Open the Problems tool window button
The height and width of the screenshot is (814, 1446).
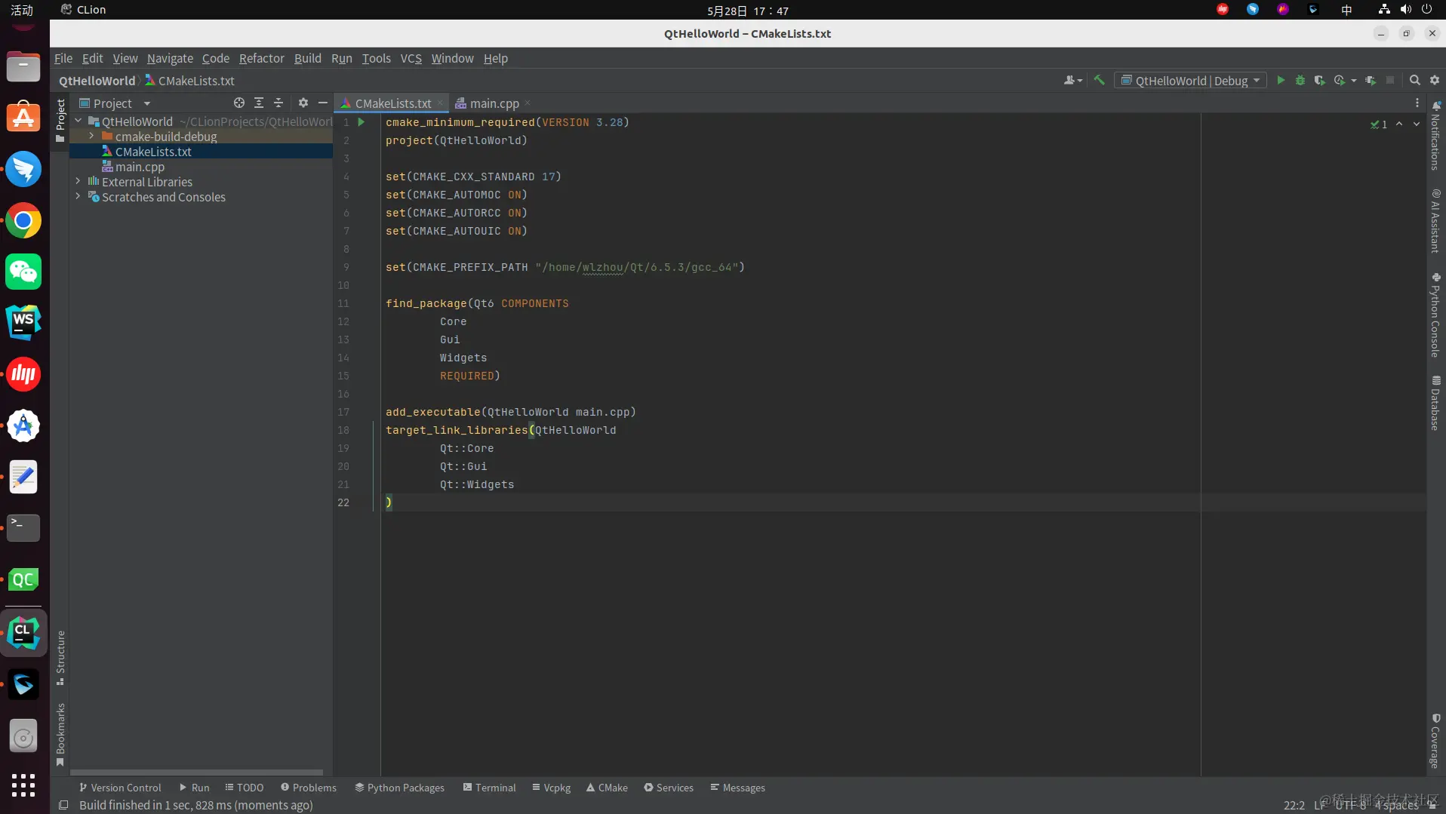click(x=309, y=788)
